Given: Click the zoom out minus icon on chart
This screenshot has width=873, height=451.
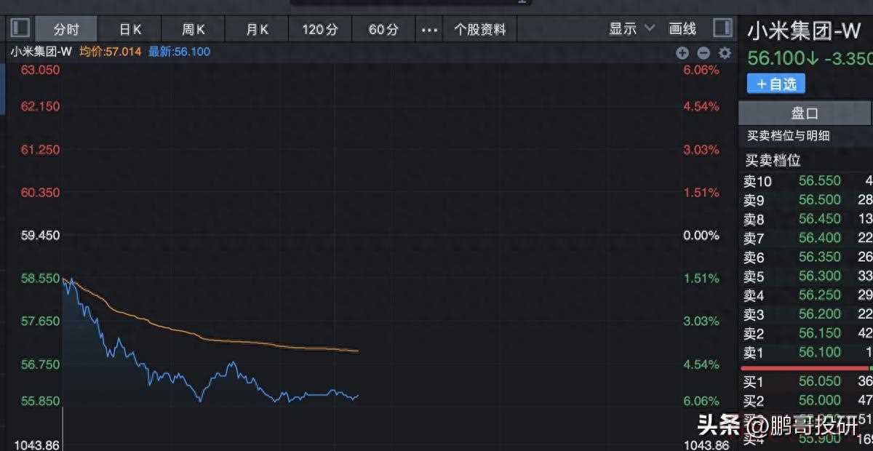Looking at the screenshot, I should pyautogui.click(x=703, y=52).
